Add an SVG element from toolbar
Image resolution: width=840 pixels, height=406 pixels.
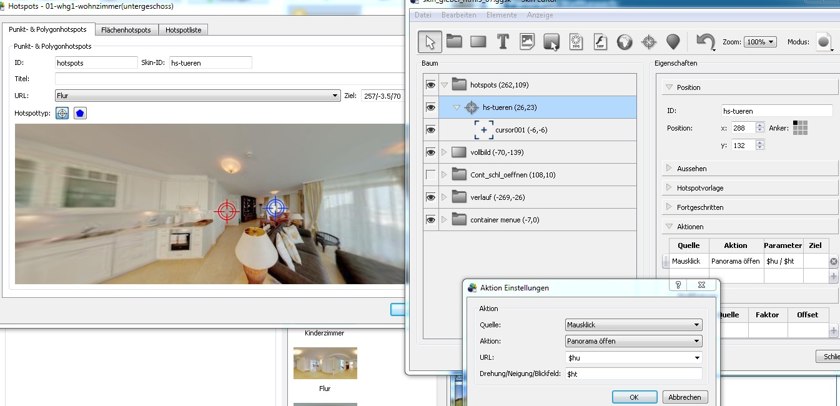[576, 42]
